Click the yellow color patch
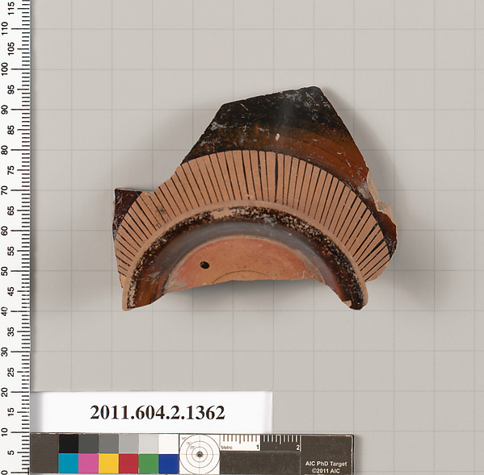The image size is (484, 475). point(108,463)
